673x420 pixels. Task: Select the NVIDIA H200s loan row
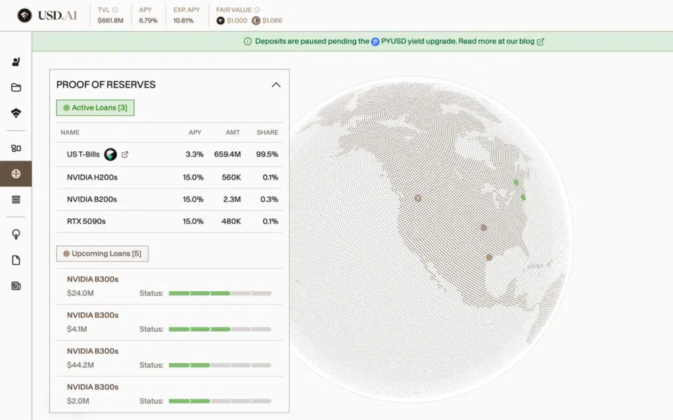[x=170, y=177]
